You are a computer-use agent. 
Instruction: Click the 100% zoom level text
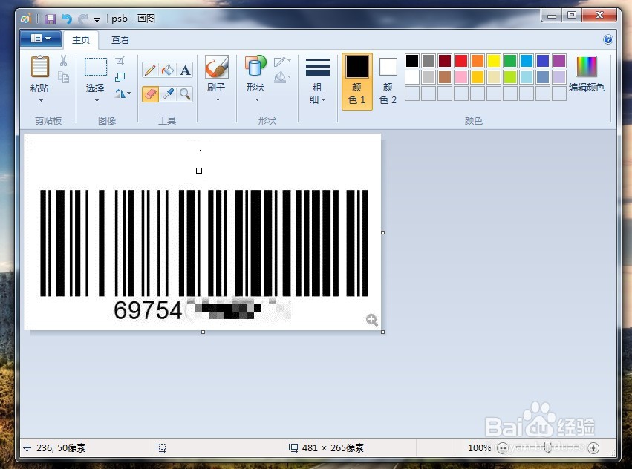coord(479,447)
